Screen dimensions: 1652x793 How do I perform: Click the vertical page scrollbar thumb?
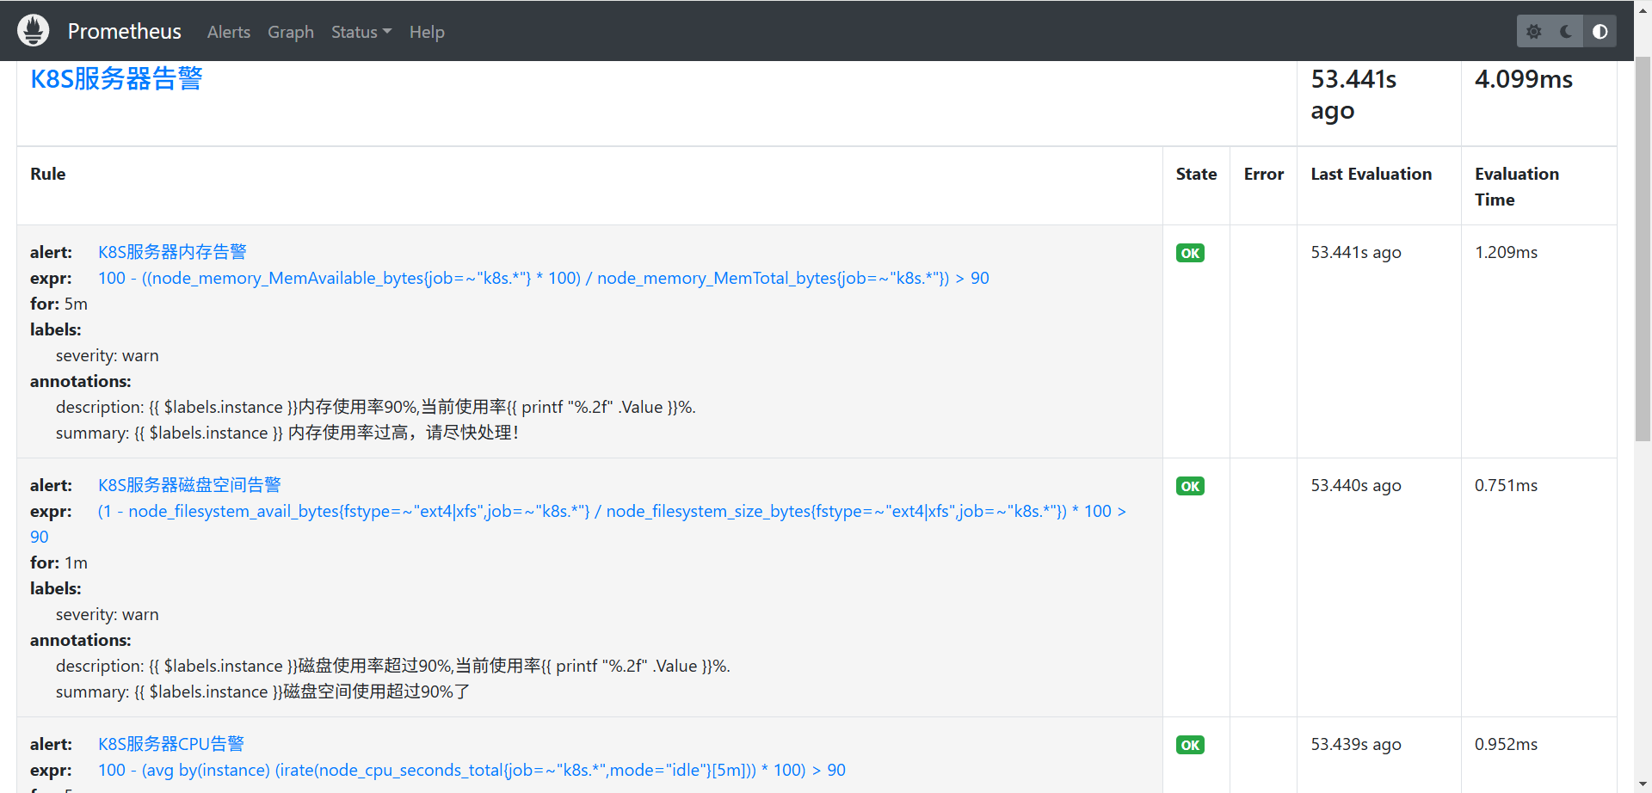[x=1643, y=249]
